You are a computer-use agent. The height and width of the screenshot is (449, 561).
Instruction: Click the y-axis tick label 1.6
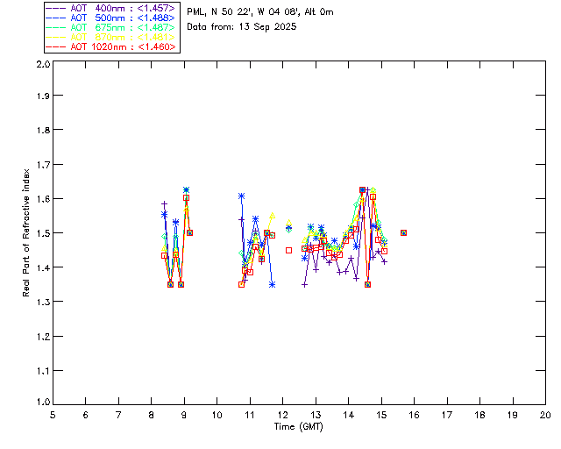coord(43,199)
